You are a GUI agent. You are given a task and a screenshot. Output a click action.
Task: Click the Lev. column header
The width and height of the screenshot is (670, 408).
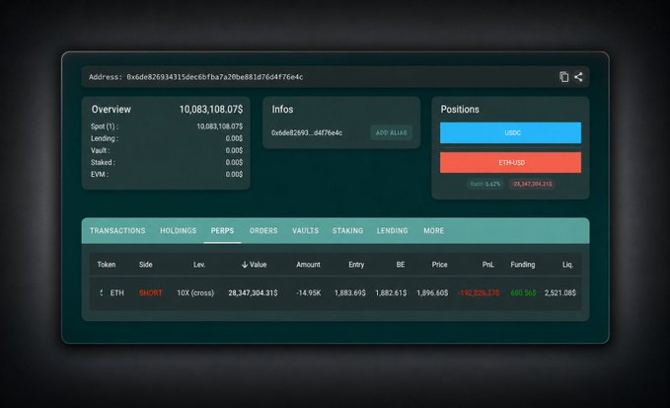pos(199,265)
